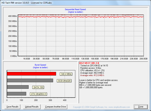The width and height of the screenshot is (151, 111).
Task: Click the ATA UltraDMA 6 gray bar
Action: pos(16,94)
